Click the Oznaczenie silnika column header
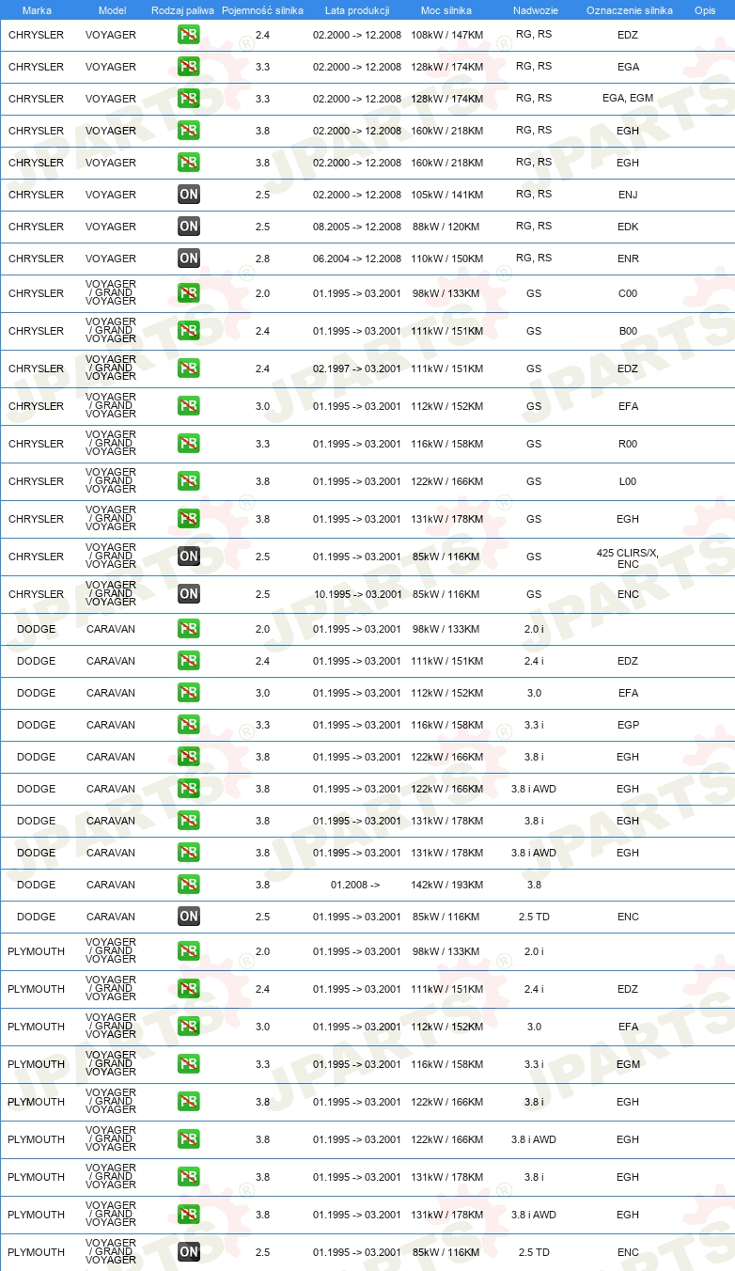Image resolution: width=735 pixels, height=1271 pixels. (x=629, y=10)
